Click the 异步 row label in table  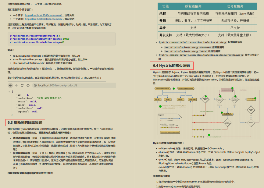pos(163,28)
